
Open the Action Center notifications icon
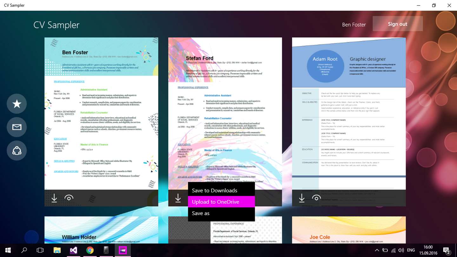coord(447,250)
